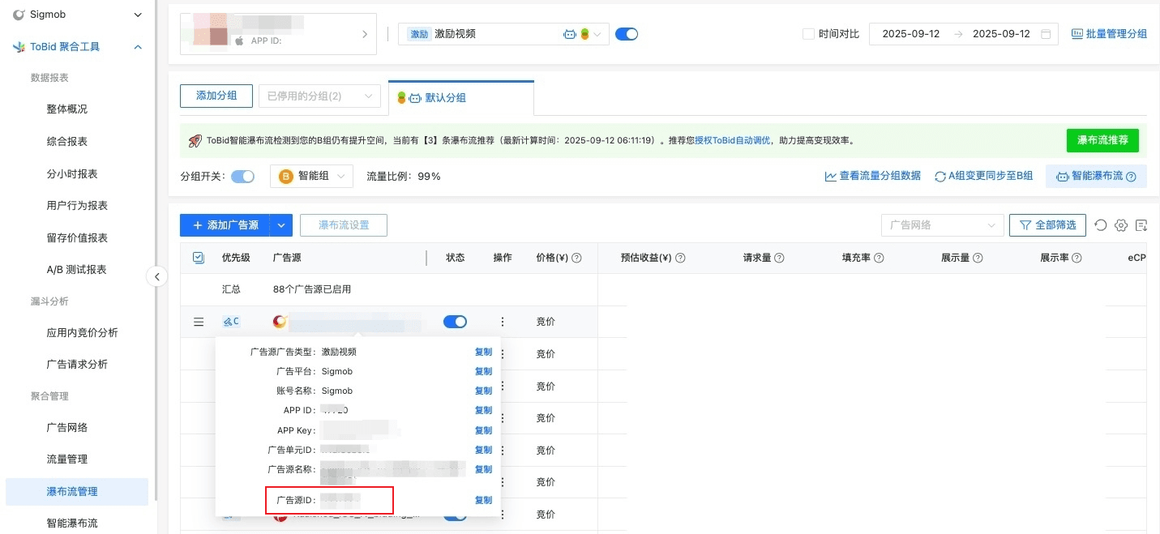Open A/B 测试报表 in the sidebar
Screen dimensions: 1160x534
76,270
